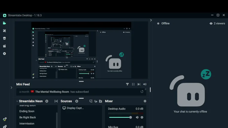Click the bottom-left sidebar settings gear icon
Image resolution: width=228 pixels, height=128 pixels.
[x=5, y=126]
